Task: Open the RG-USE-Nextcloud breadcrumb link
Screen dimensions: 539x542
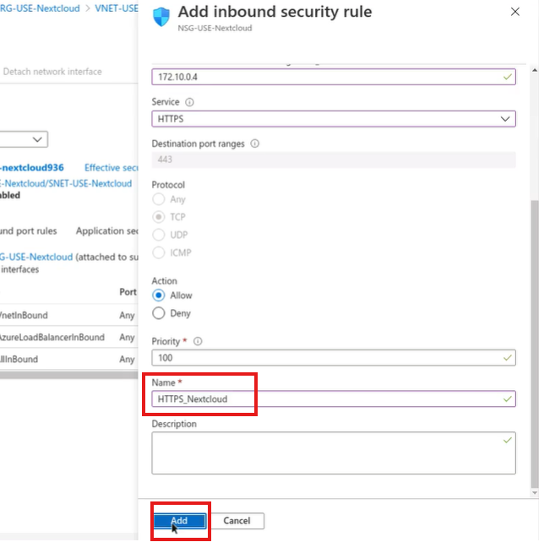Action: point(40,8)
